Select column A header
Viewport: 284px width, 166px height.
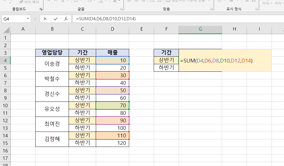click(23, 29)
